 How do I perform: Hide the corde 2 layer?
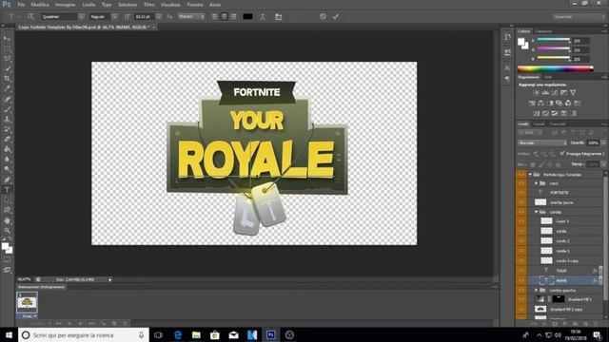click(x=521, y=240)
